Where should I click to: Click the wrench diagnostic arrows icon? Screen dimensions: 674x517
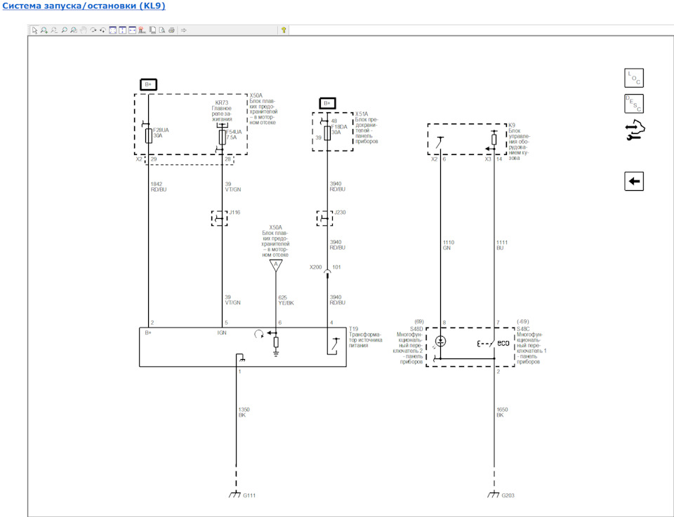tap(635, 130)
